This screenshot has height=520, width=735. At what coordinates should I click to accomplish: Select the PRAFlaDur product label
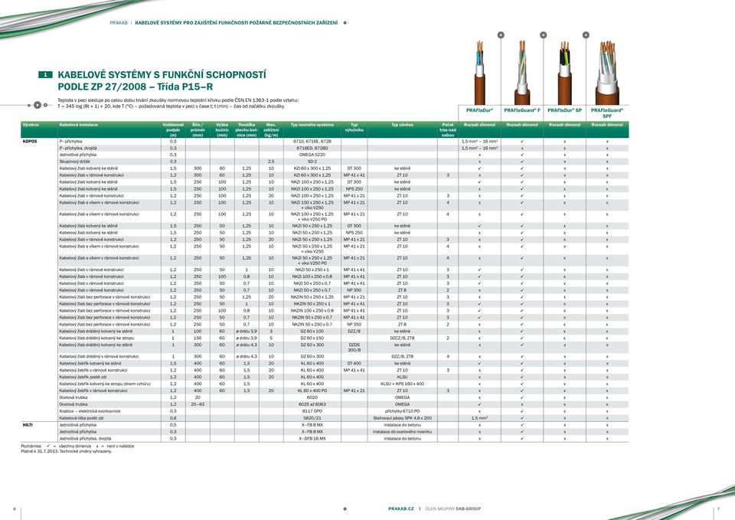click(x=479, y=110)
